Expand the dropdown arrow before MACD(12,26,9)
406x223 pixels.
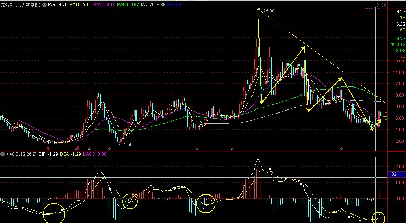pyautogui.click(x=3, y=154)
